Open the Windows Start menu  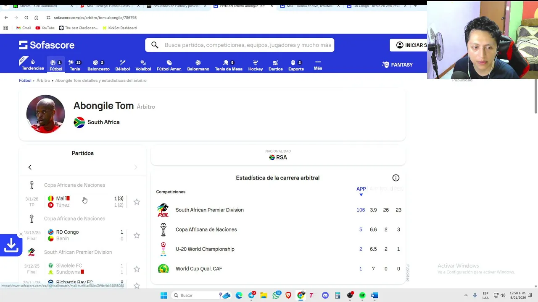tap(164, 295)
